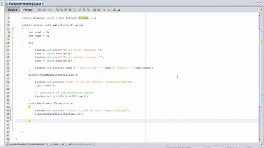264x148 pixels.
Task: Click the input.next() statement
Action: click(x=45, y=86)
